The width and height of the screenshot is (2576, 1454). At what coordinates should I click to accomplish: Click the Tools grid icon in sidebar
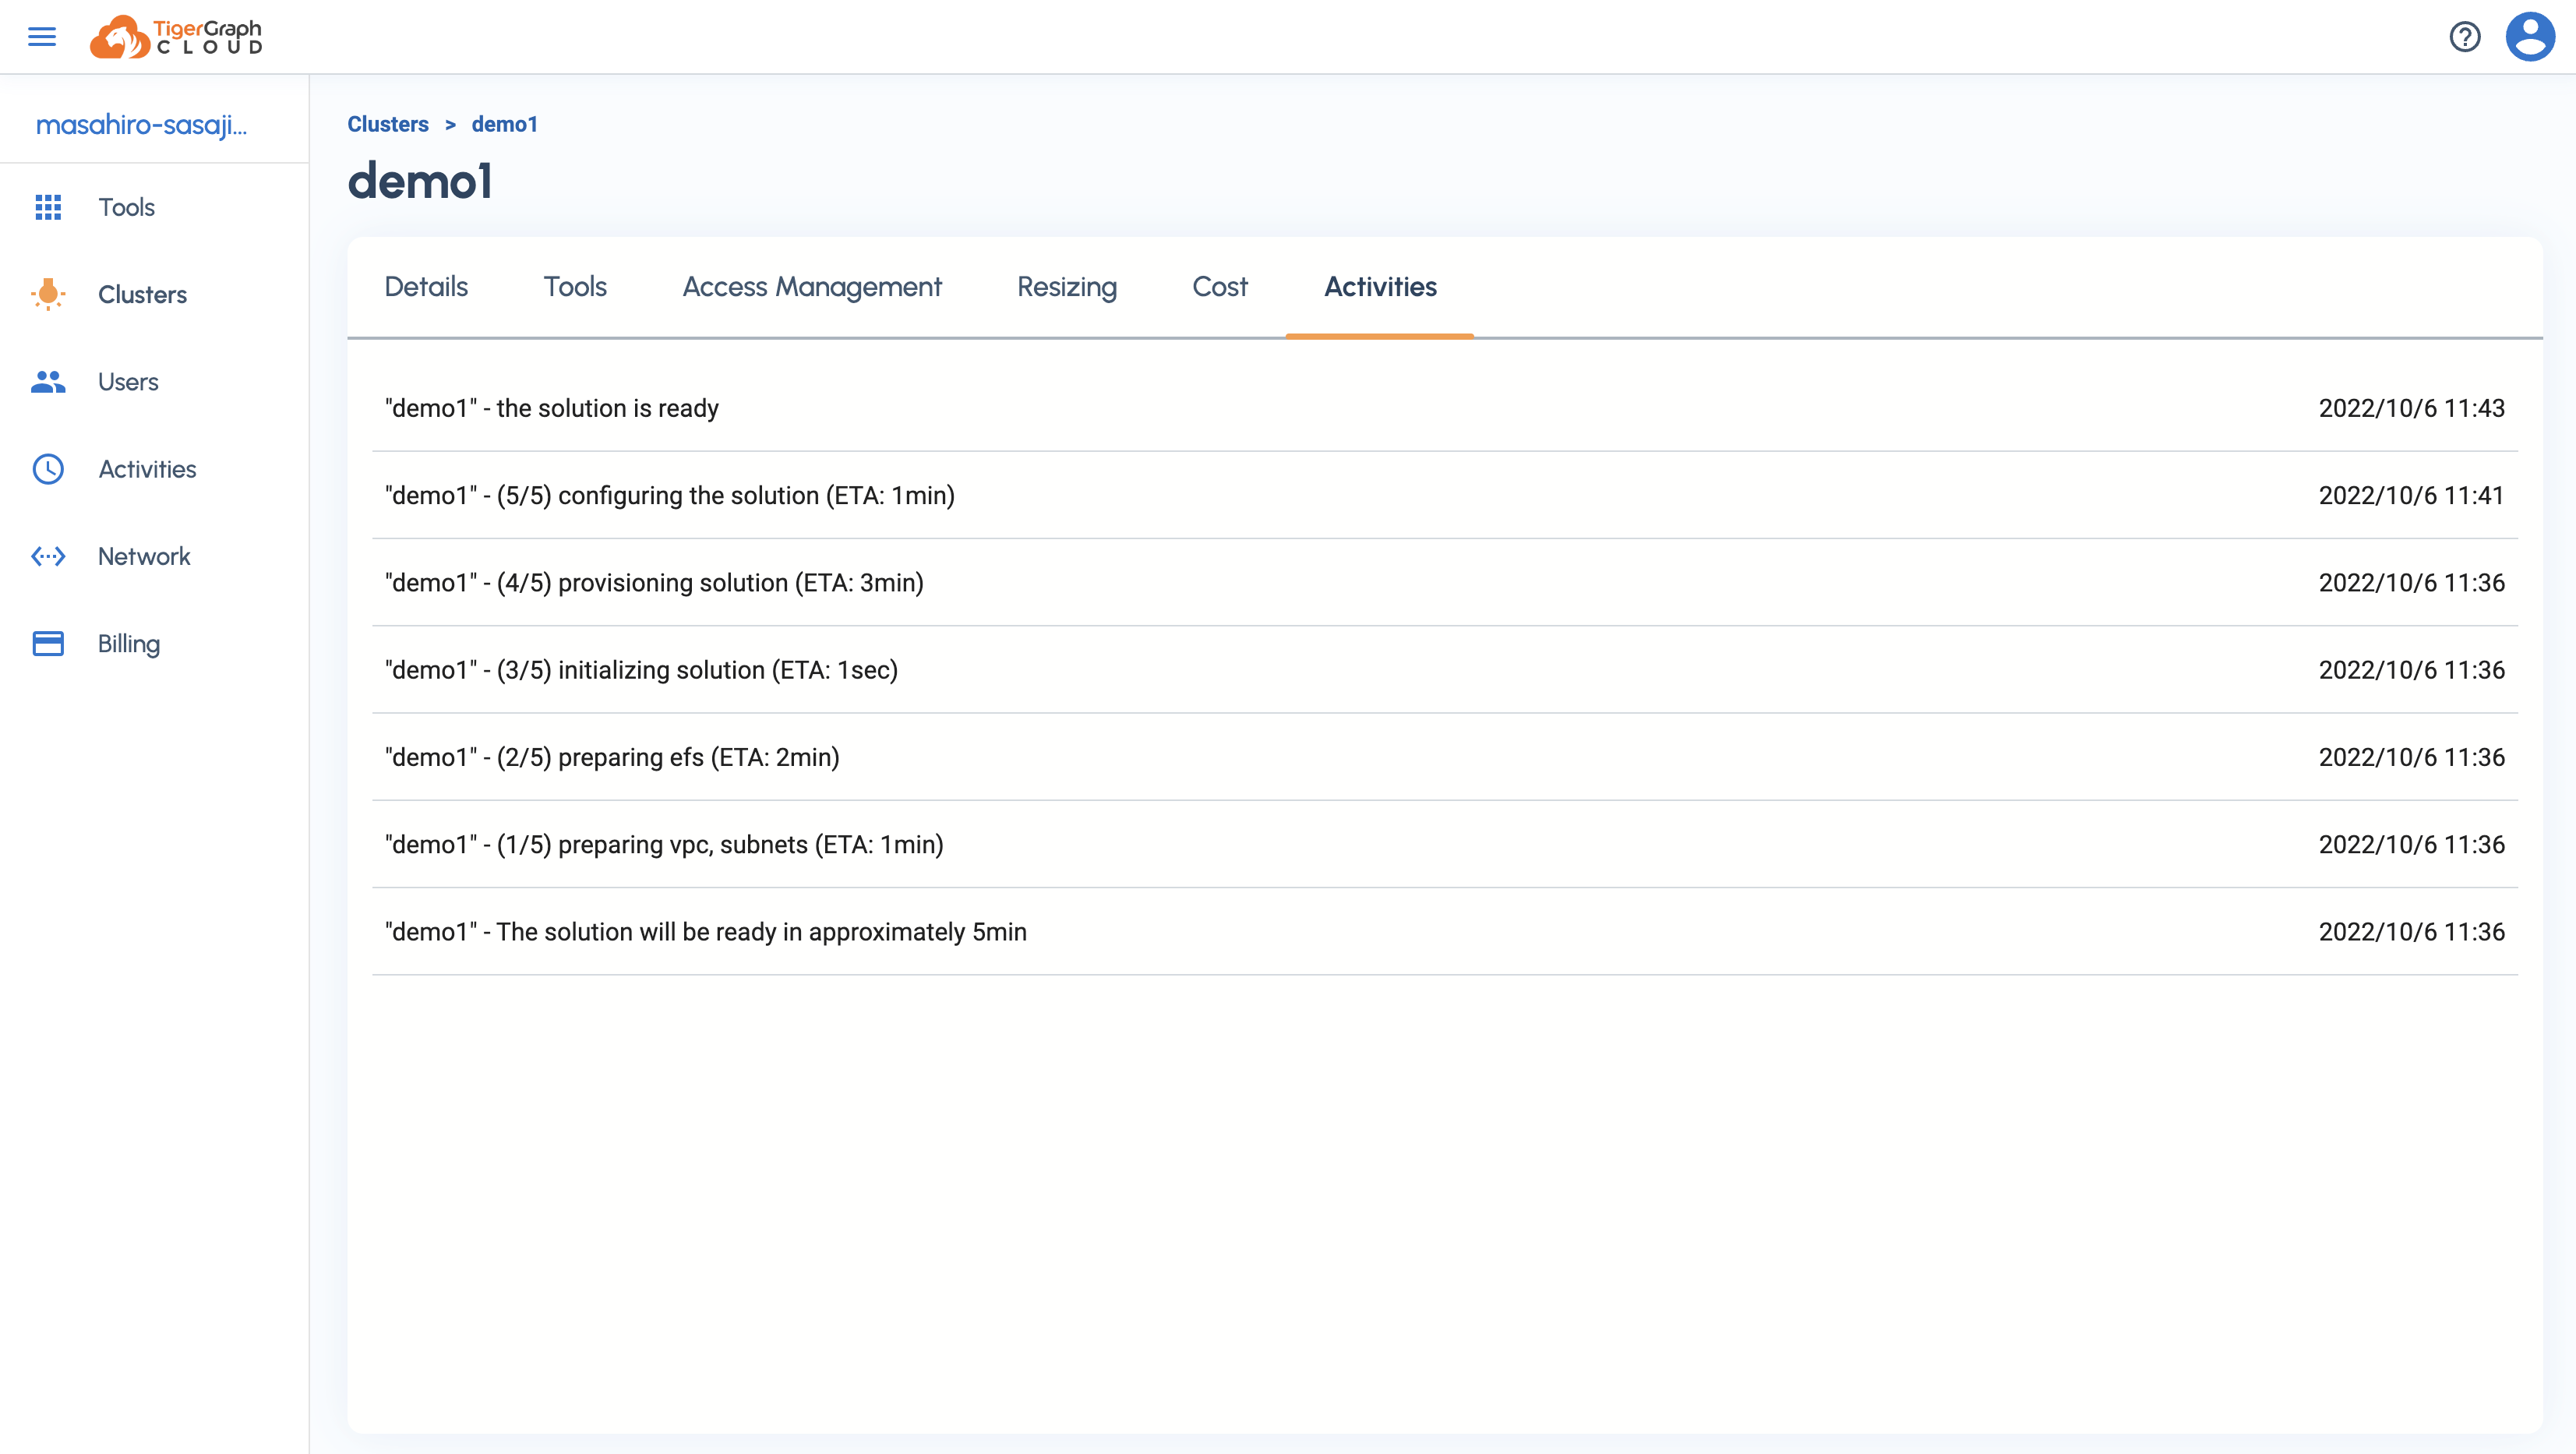pos(48,207)
